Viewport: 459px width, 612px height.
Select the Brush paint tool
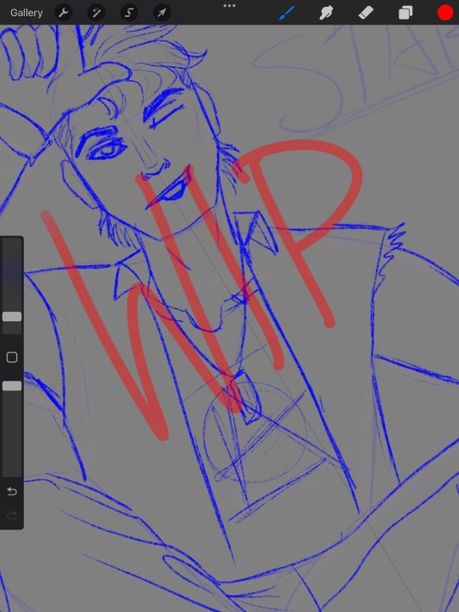click(x=287, y=13)
